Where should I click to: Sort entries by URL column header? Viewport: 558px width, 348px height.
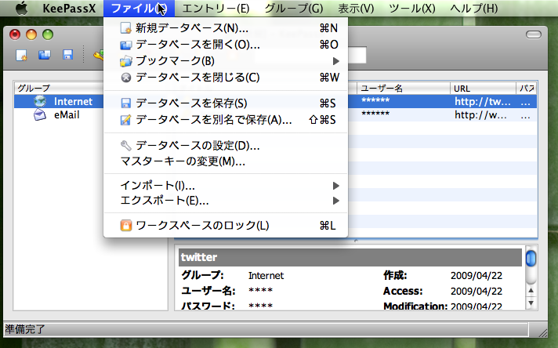coord(483,89)
